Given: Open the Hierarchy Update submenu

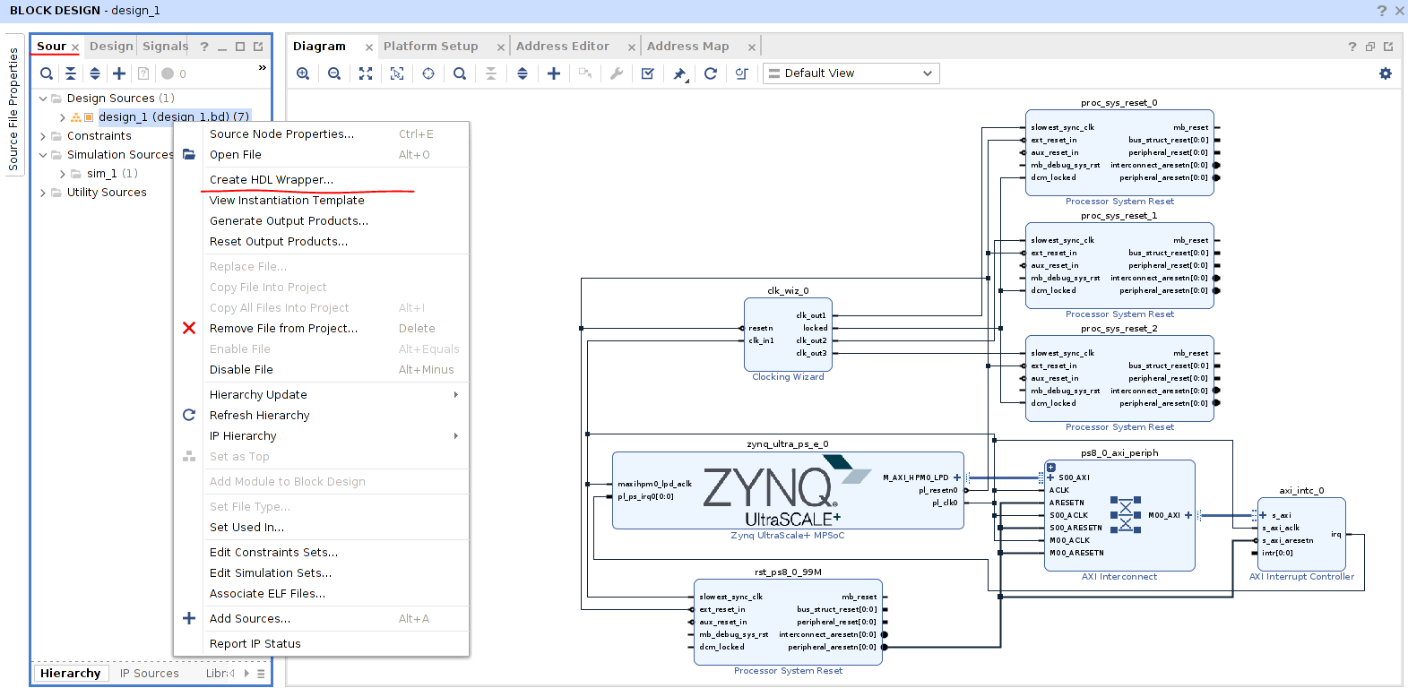Looking at the screenshot, I should [321, 395].
